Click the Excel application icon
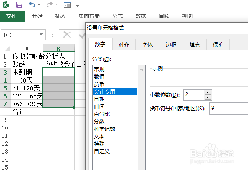 pos(7,5)
